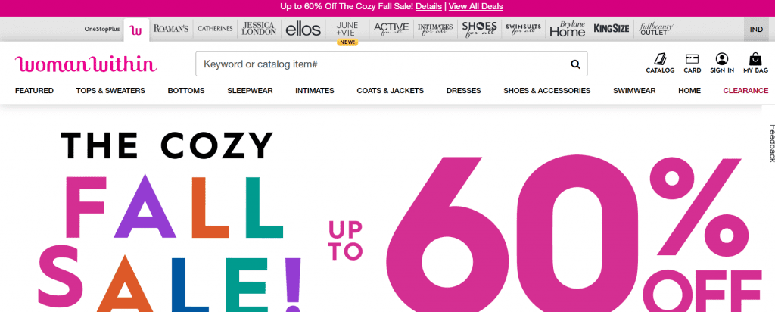775x312 pixels.
Task: Click the Clearance link
Action: pos(745,90)
